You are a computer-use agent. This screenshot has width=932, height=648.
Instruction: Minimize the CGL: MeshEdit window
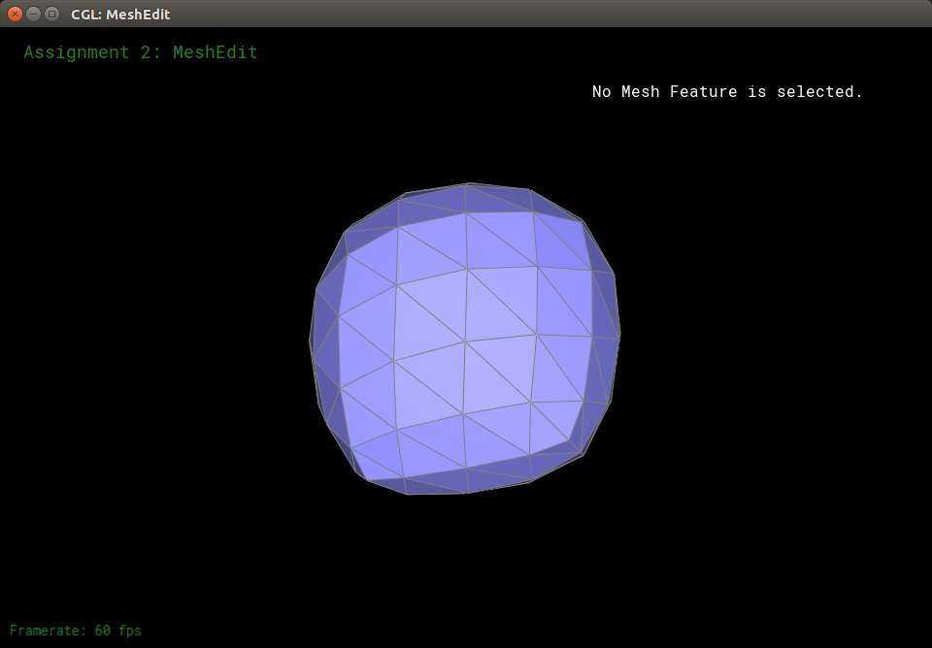point(33,14)
